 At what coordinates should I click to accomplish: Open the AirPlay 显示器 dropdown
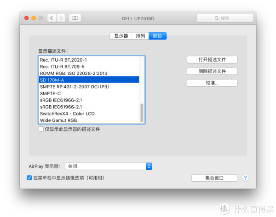tap(109, 166)
